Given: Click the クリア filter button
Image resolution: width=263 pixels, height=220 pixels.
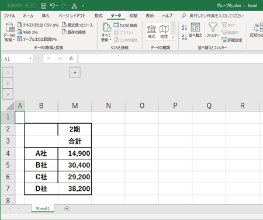Looking at the screenshot, I should [x=228, y=25].
